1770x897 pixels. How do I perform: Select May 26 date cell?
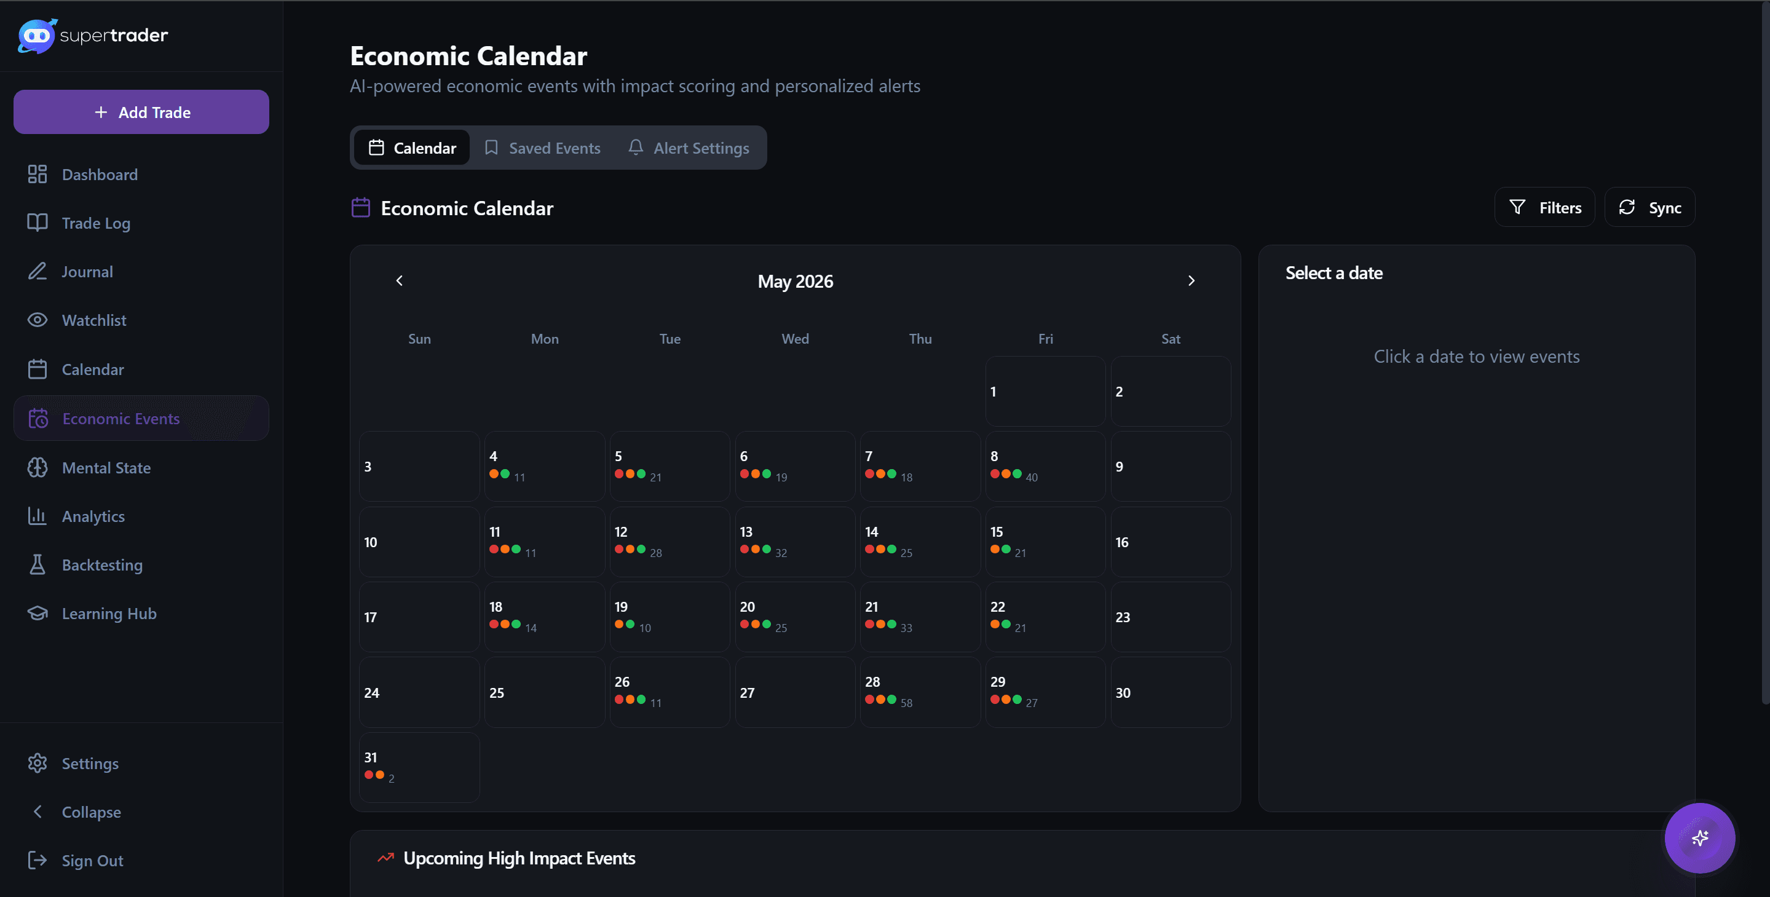670,692
